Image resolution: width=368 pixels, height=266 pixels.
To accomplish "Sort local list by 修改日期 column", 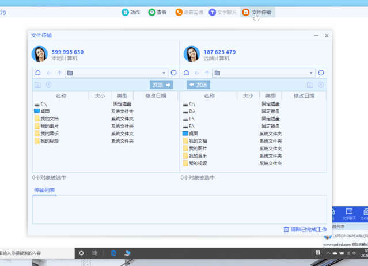I will tap(155, 96).
